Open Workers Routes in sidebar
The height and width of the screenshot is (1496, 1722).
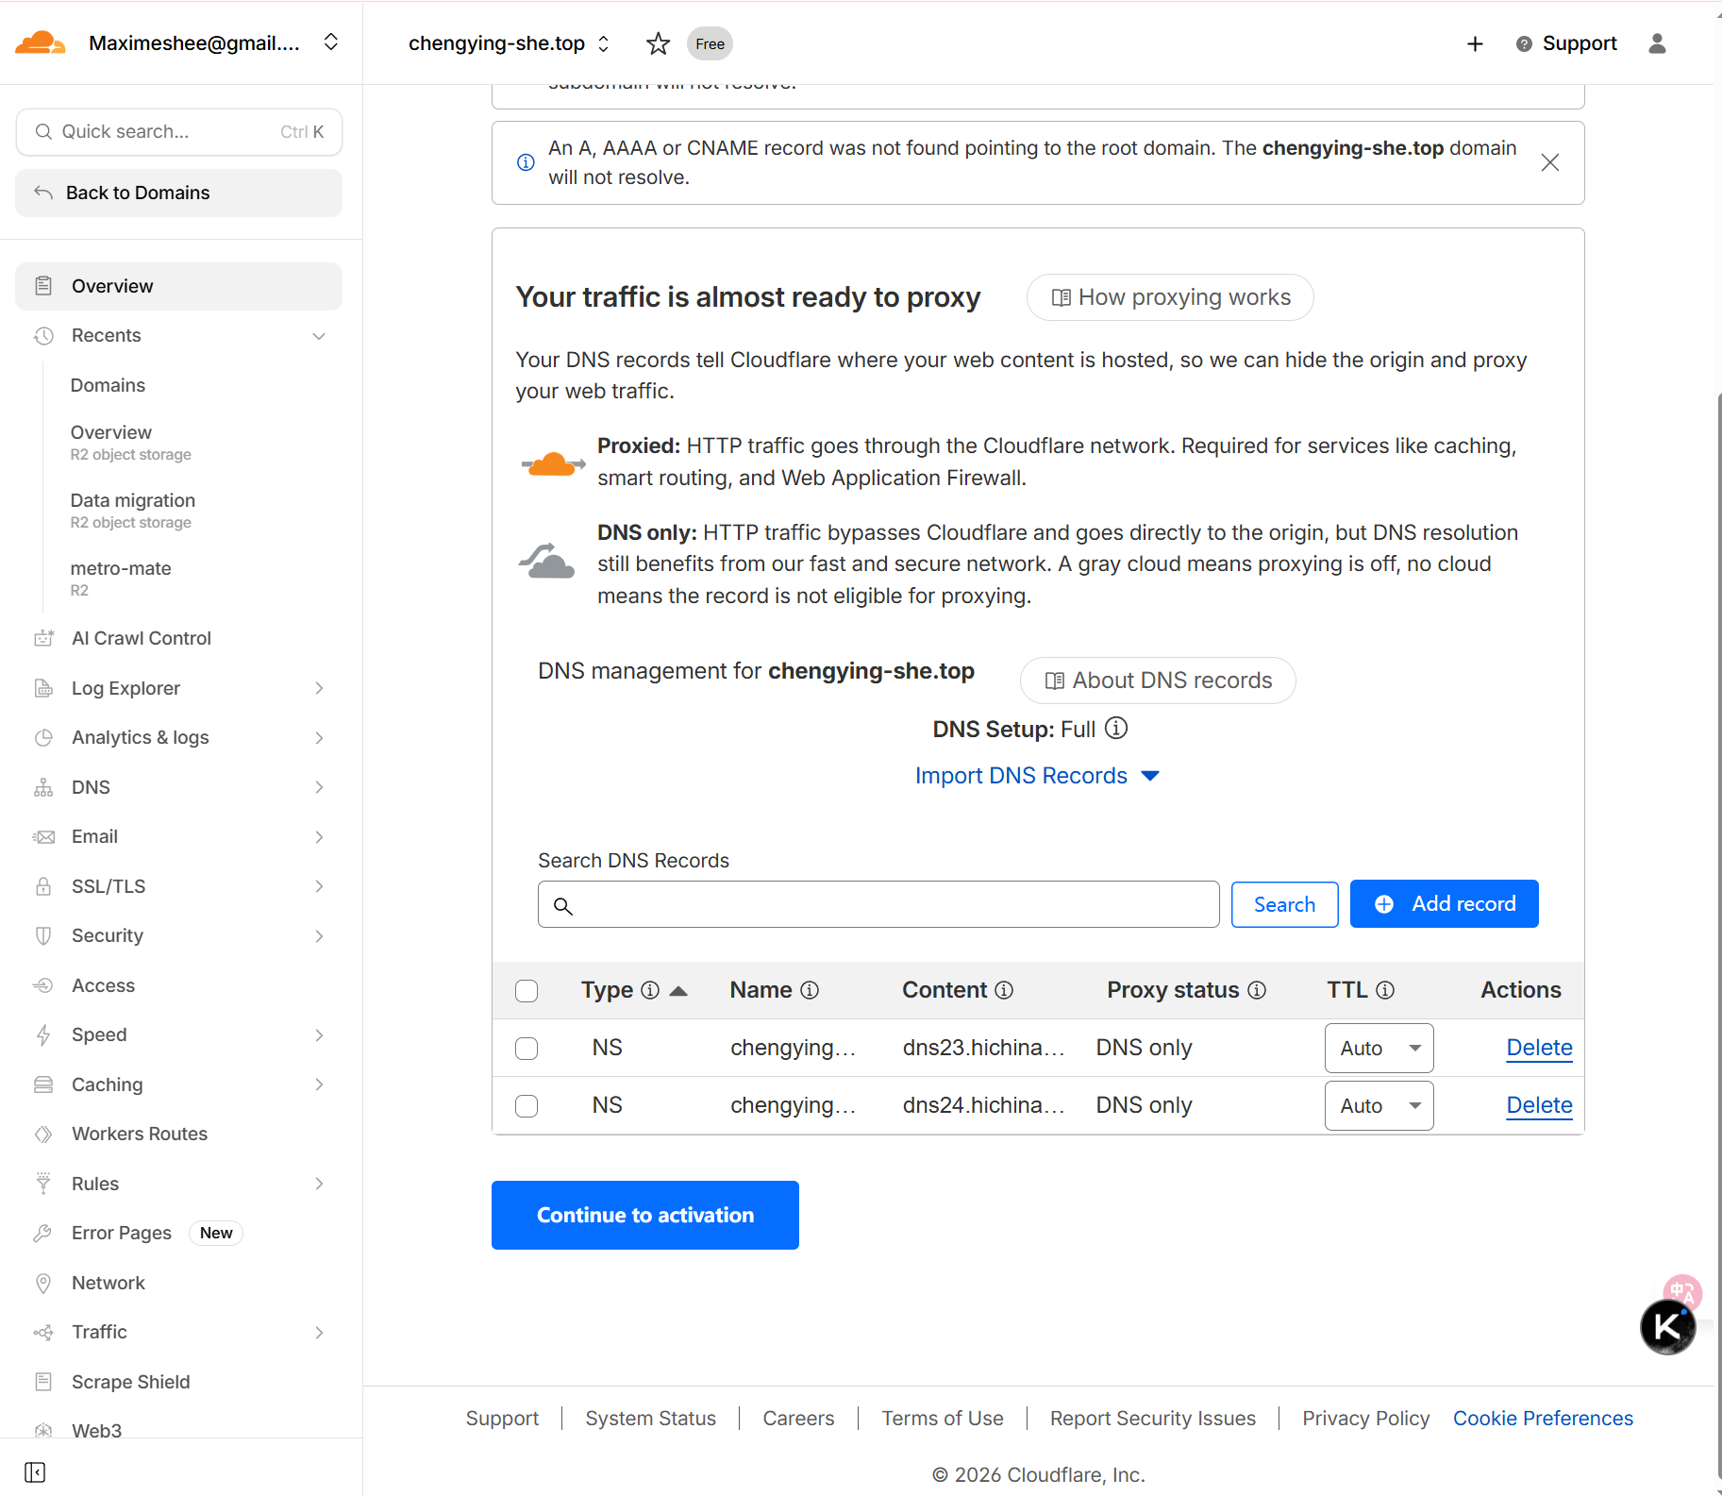tap(140, 1134)
